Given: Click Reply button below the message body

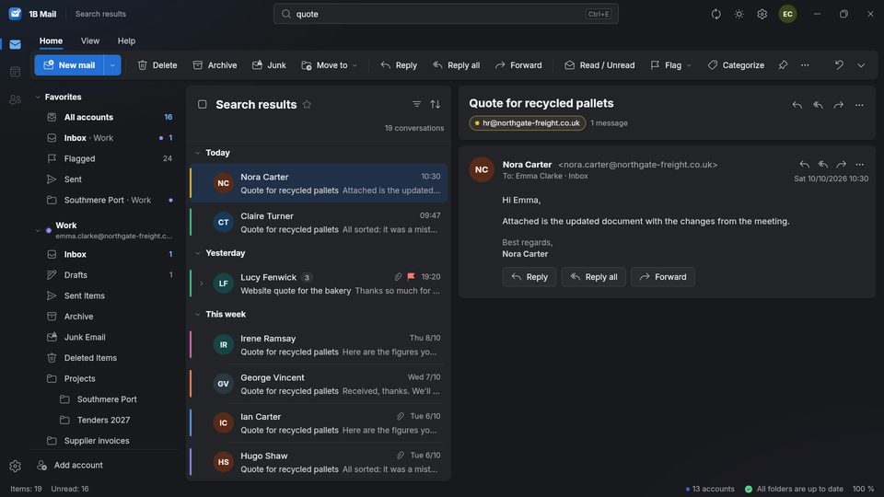Looking at the screenshot, I should tap(529, 277).
